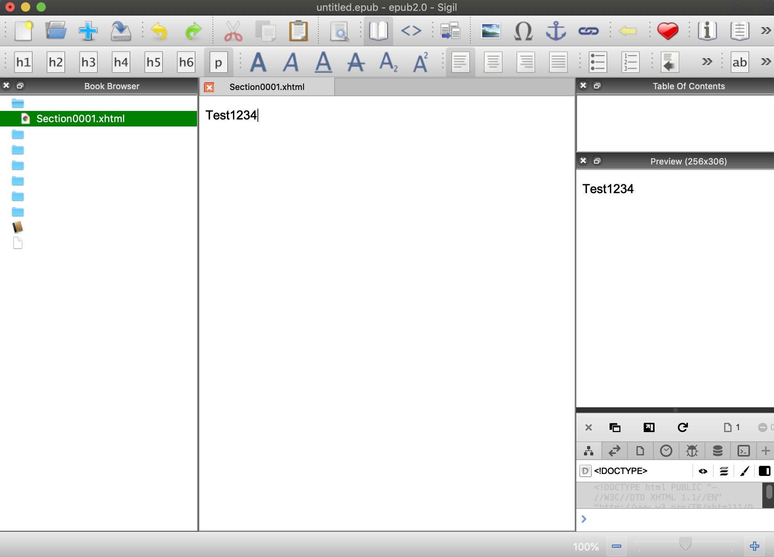Toggle underline formatting A button
The image size is (774, 557).
323,62
